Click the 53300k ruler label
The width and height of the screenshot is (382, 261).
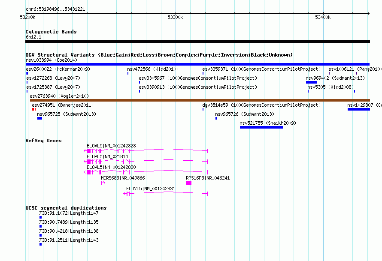(x=175, y=17)
